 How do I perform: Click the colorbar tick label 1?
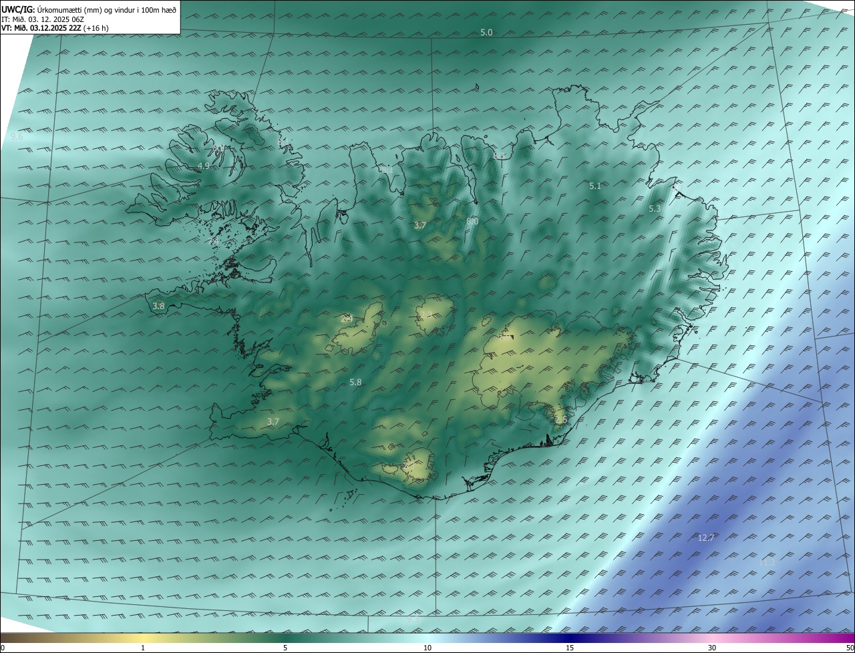coord(143,648)
